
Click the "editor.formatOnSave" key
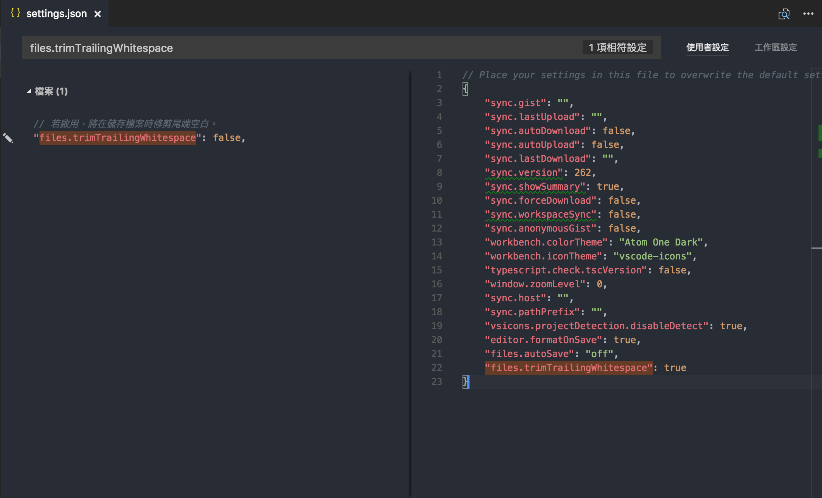pos(543,340)
